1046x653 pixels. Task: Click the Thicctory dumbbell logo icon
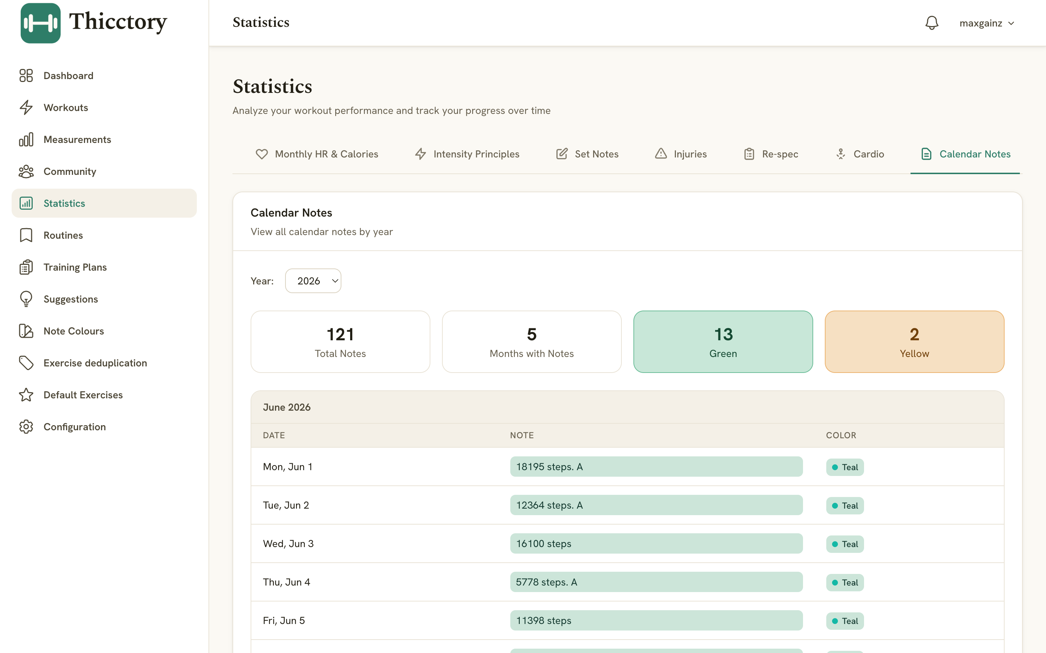(41, 23)
